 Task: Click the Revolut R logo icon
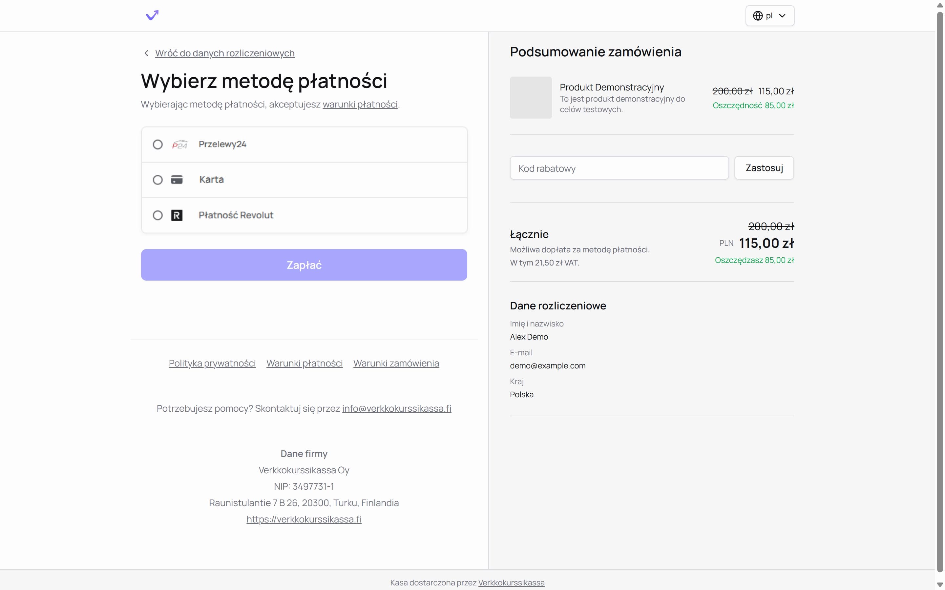point(177,215)
